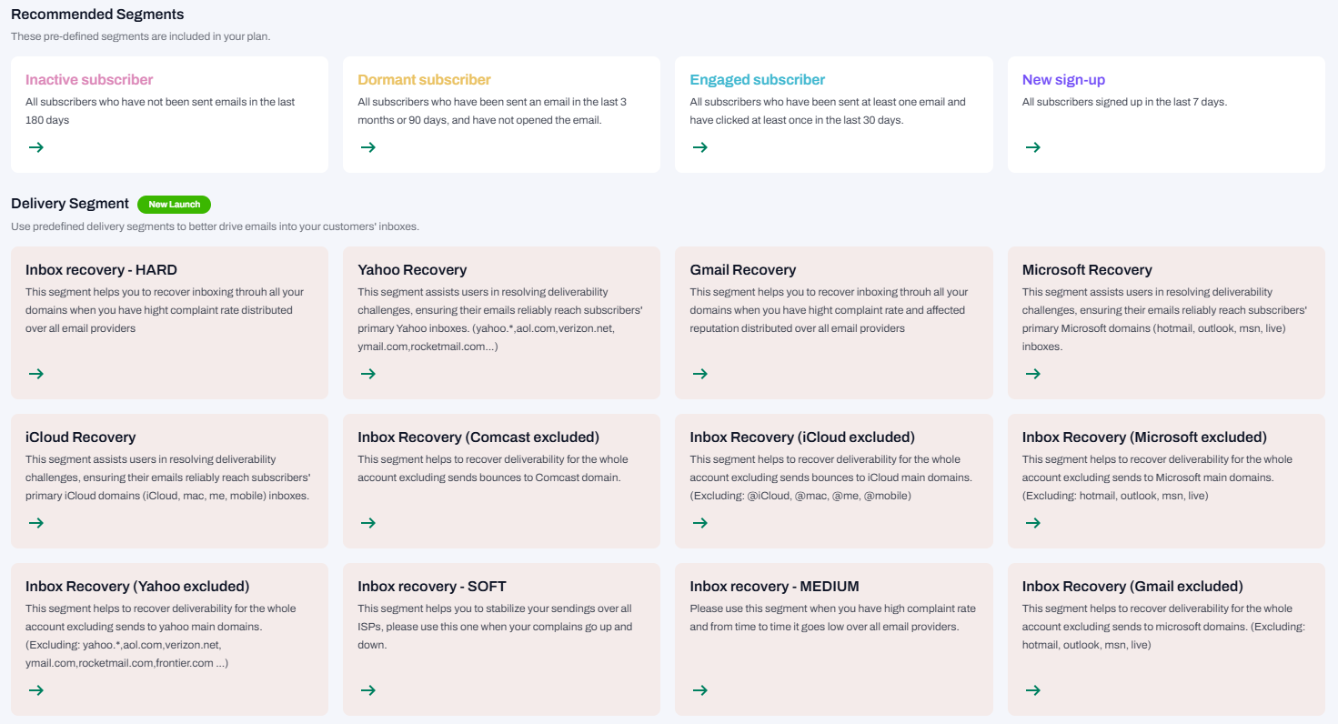Click arrow in Inbox Recovery (Microsoft excluded)
The image size is (1338, 724).
click(1032, 523)
